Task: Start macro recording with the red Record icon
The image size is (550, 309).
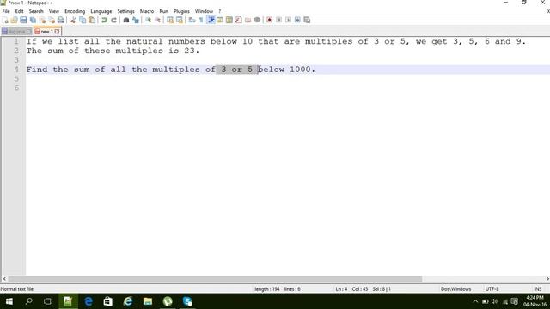Action: pyautogui.click(x=269, y=20)
